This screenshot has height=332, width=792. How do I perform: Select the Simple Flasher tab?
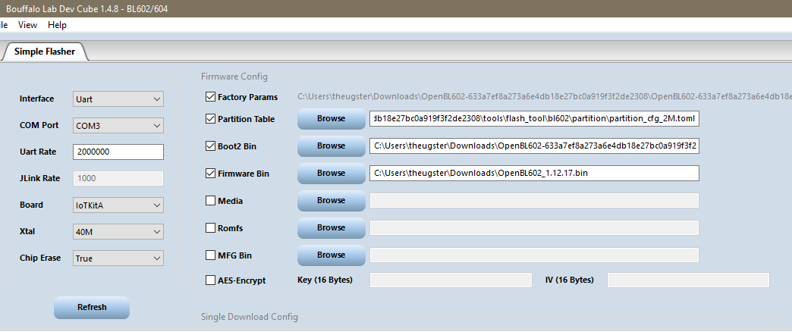click(x=45, y=52)
